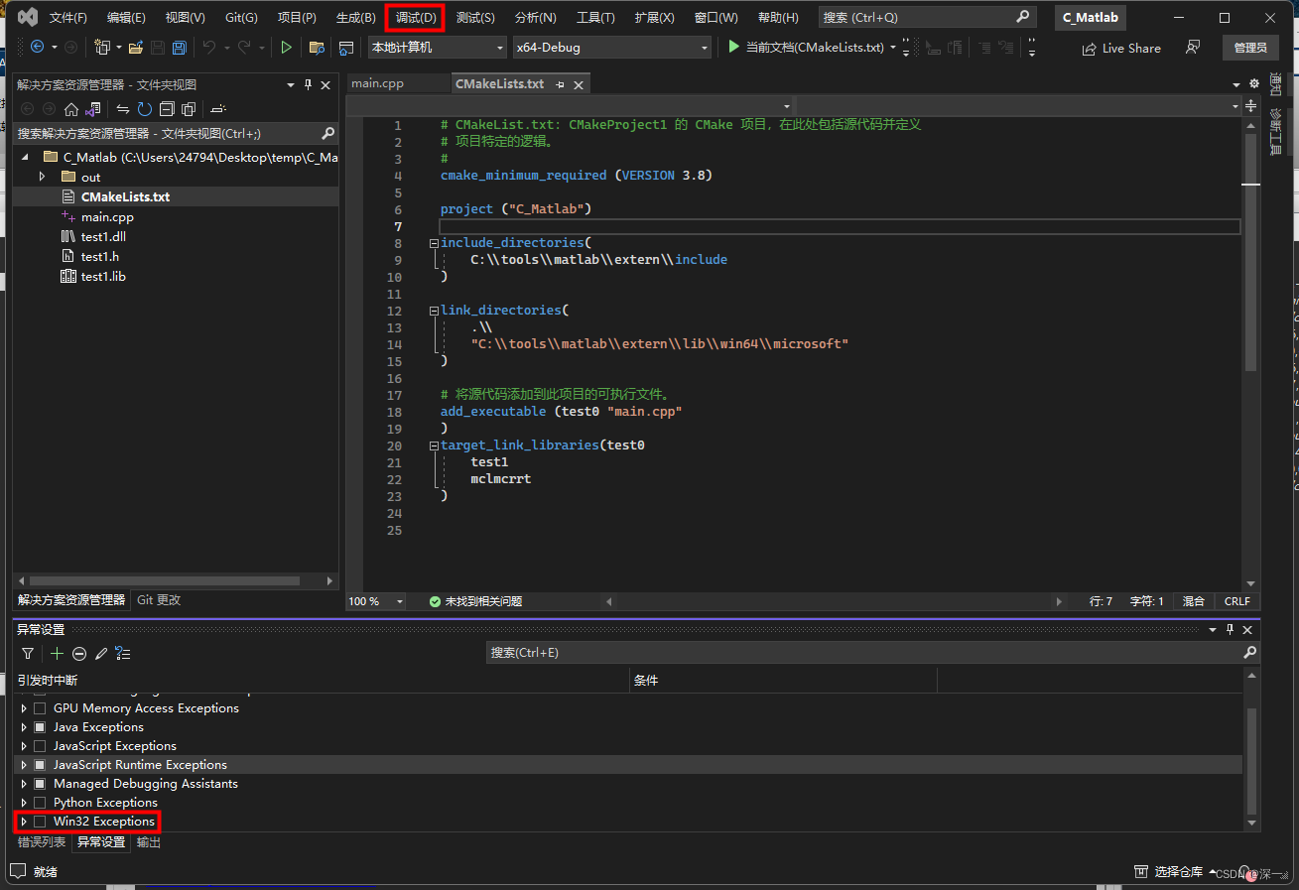Click the settings gear above the editor
Image resolution: width=1299 pixels, height=890 pixels.
1253,83
